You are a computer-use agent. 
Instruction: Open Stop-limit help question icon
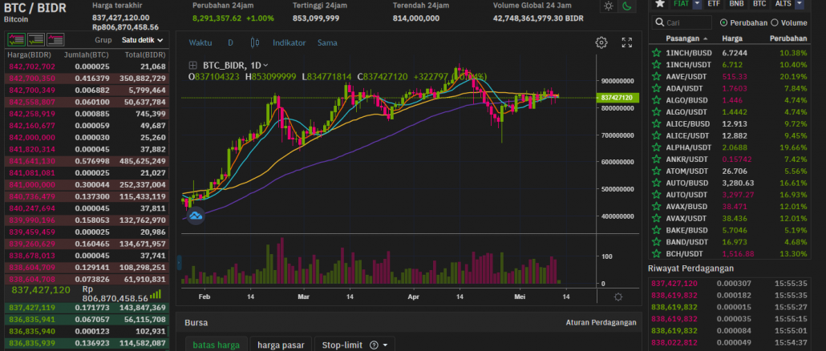pos(374,345)
